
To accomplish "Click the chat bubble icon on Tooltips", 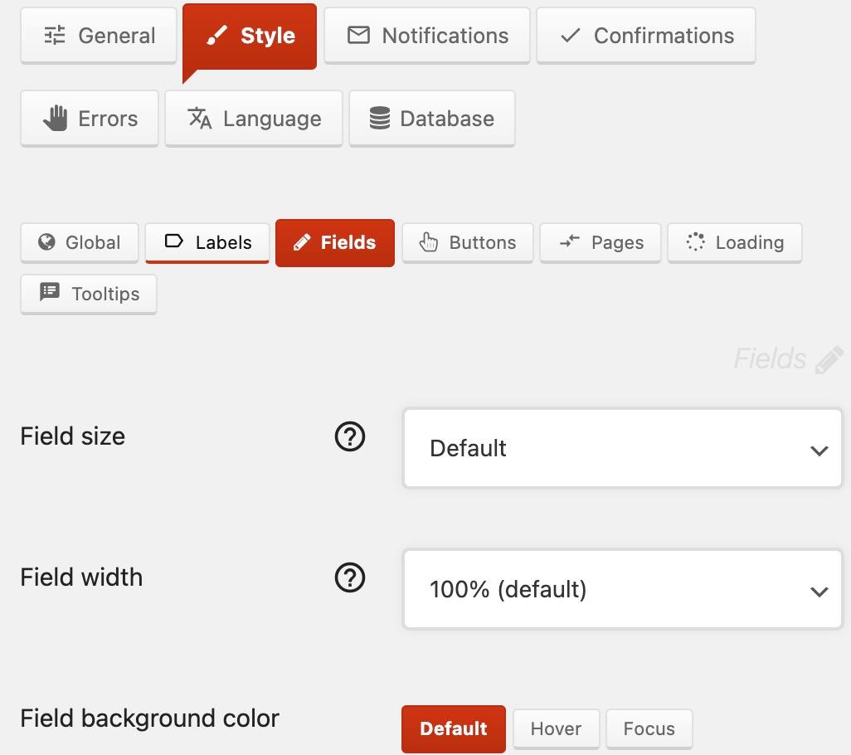I will [x=50, y=291].
